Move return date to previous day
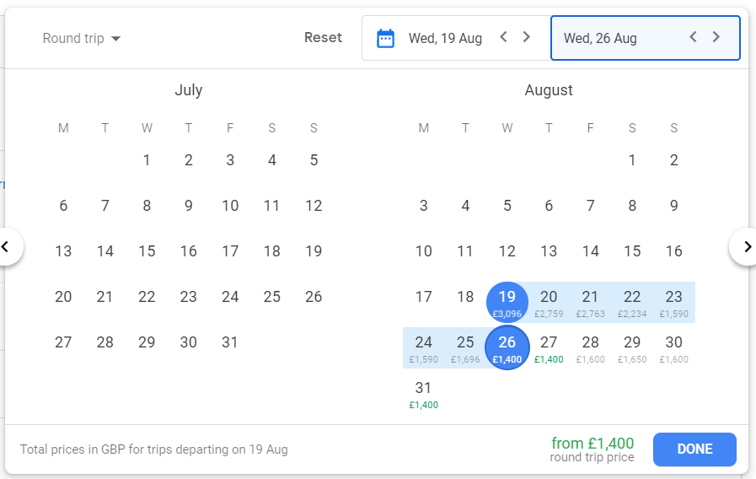The image size is (756, 479). [693, 37]
